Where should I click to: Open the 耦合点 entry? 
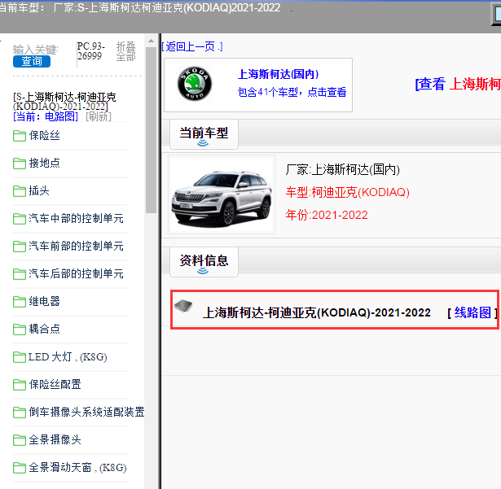(45, 329)
